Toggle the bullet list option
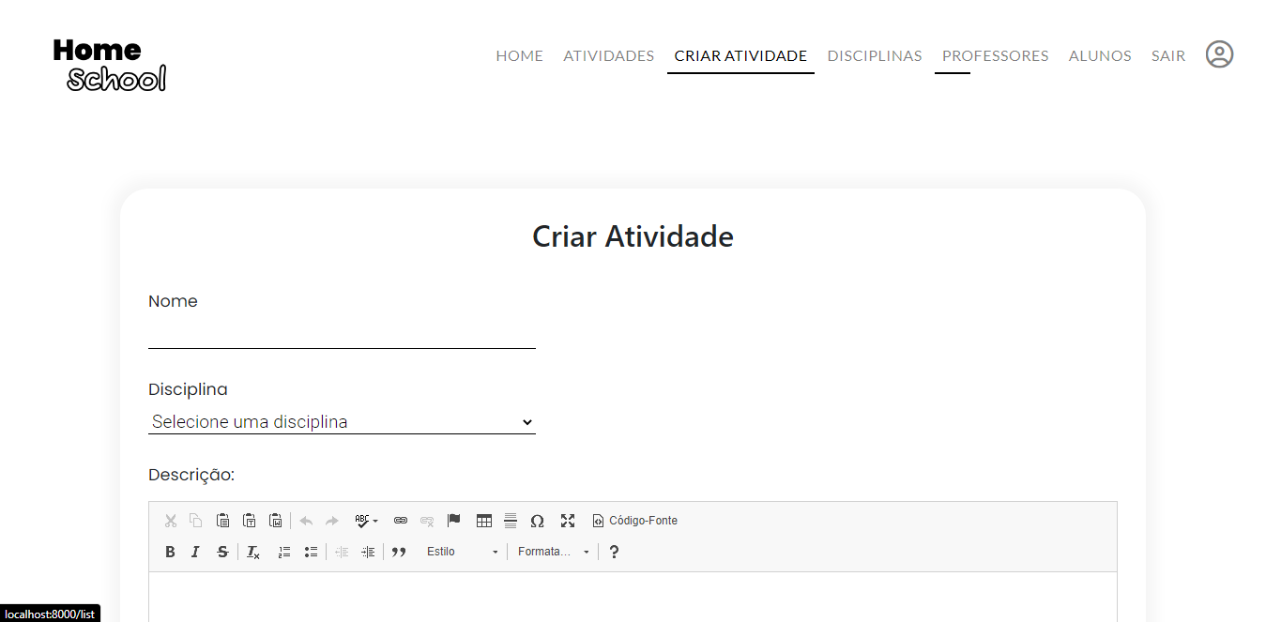 311,552
